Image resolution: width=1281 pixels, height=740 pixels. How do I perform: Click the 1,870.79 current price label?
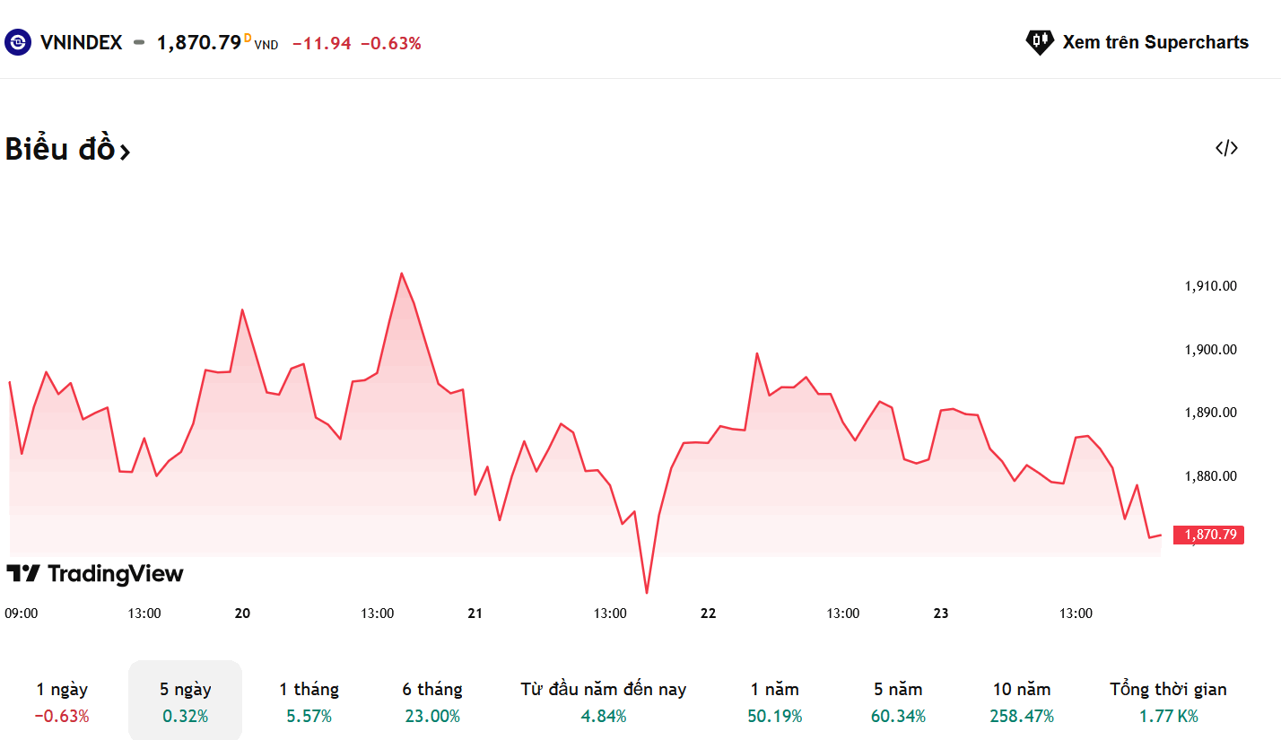[x=1210, y=535]
